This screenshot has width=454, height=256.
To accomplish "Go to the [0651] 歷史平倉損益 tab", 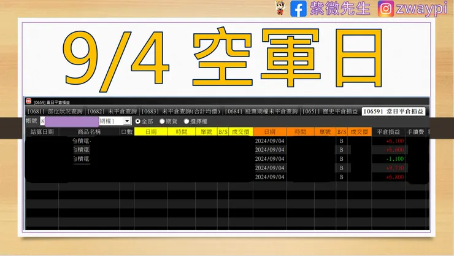I will pyautogui.click(x=330, y=112).
